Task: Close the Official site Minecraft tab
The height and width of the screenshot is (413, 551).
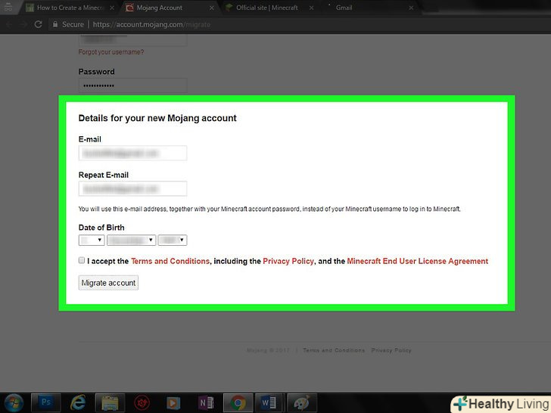Action: 311,8
